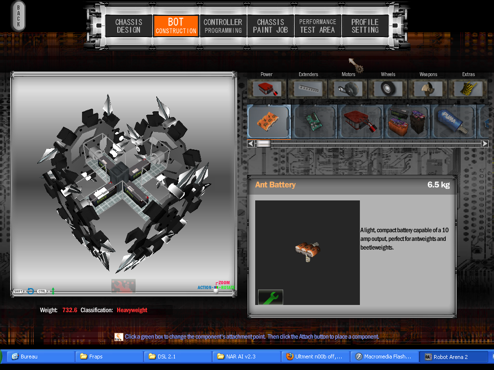
Task: Click the left arrow of the component scrollbar
Action: click(x=251, y=144)
